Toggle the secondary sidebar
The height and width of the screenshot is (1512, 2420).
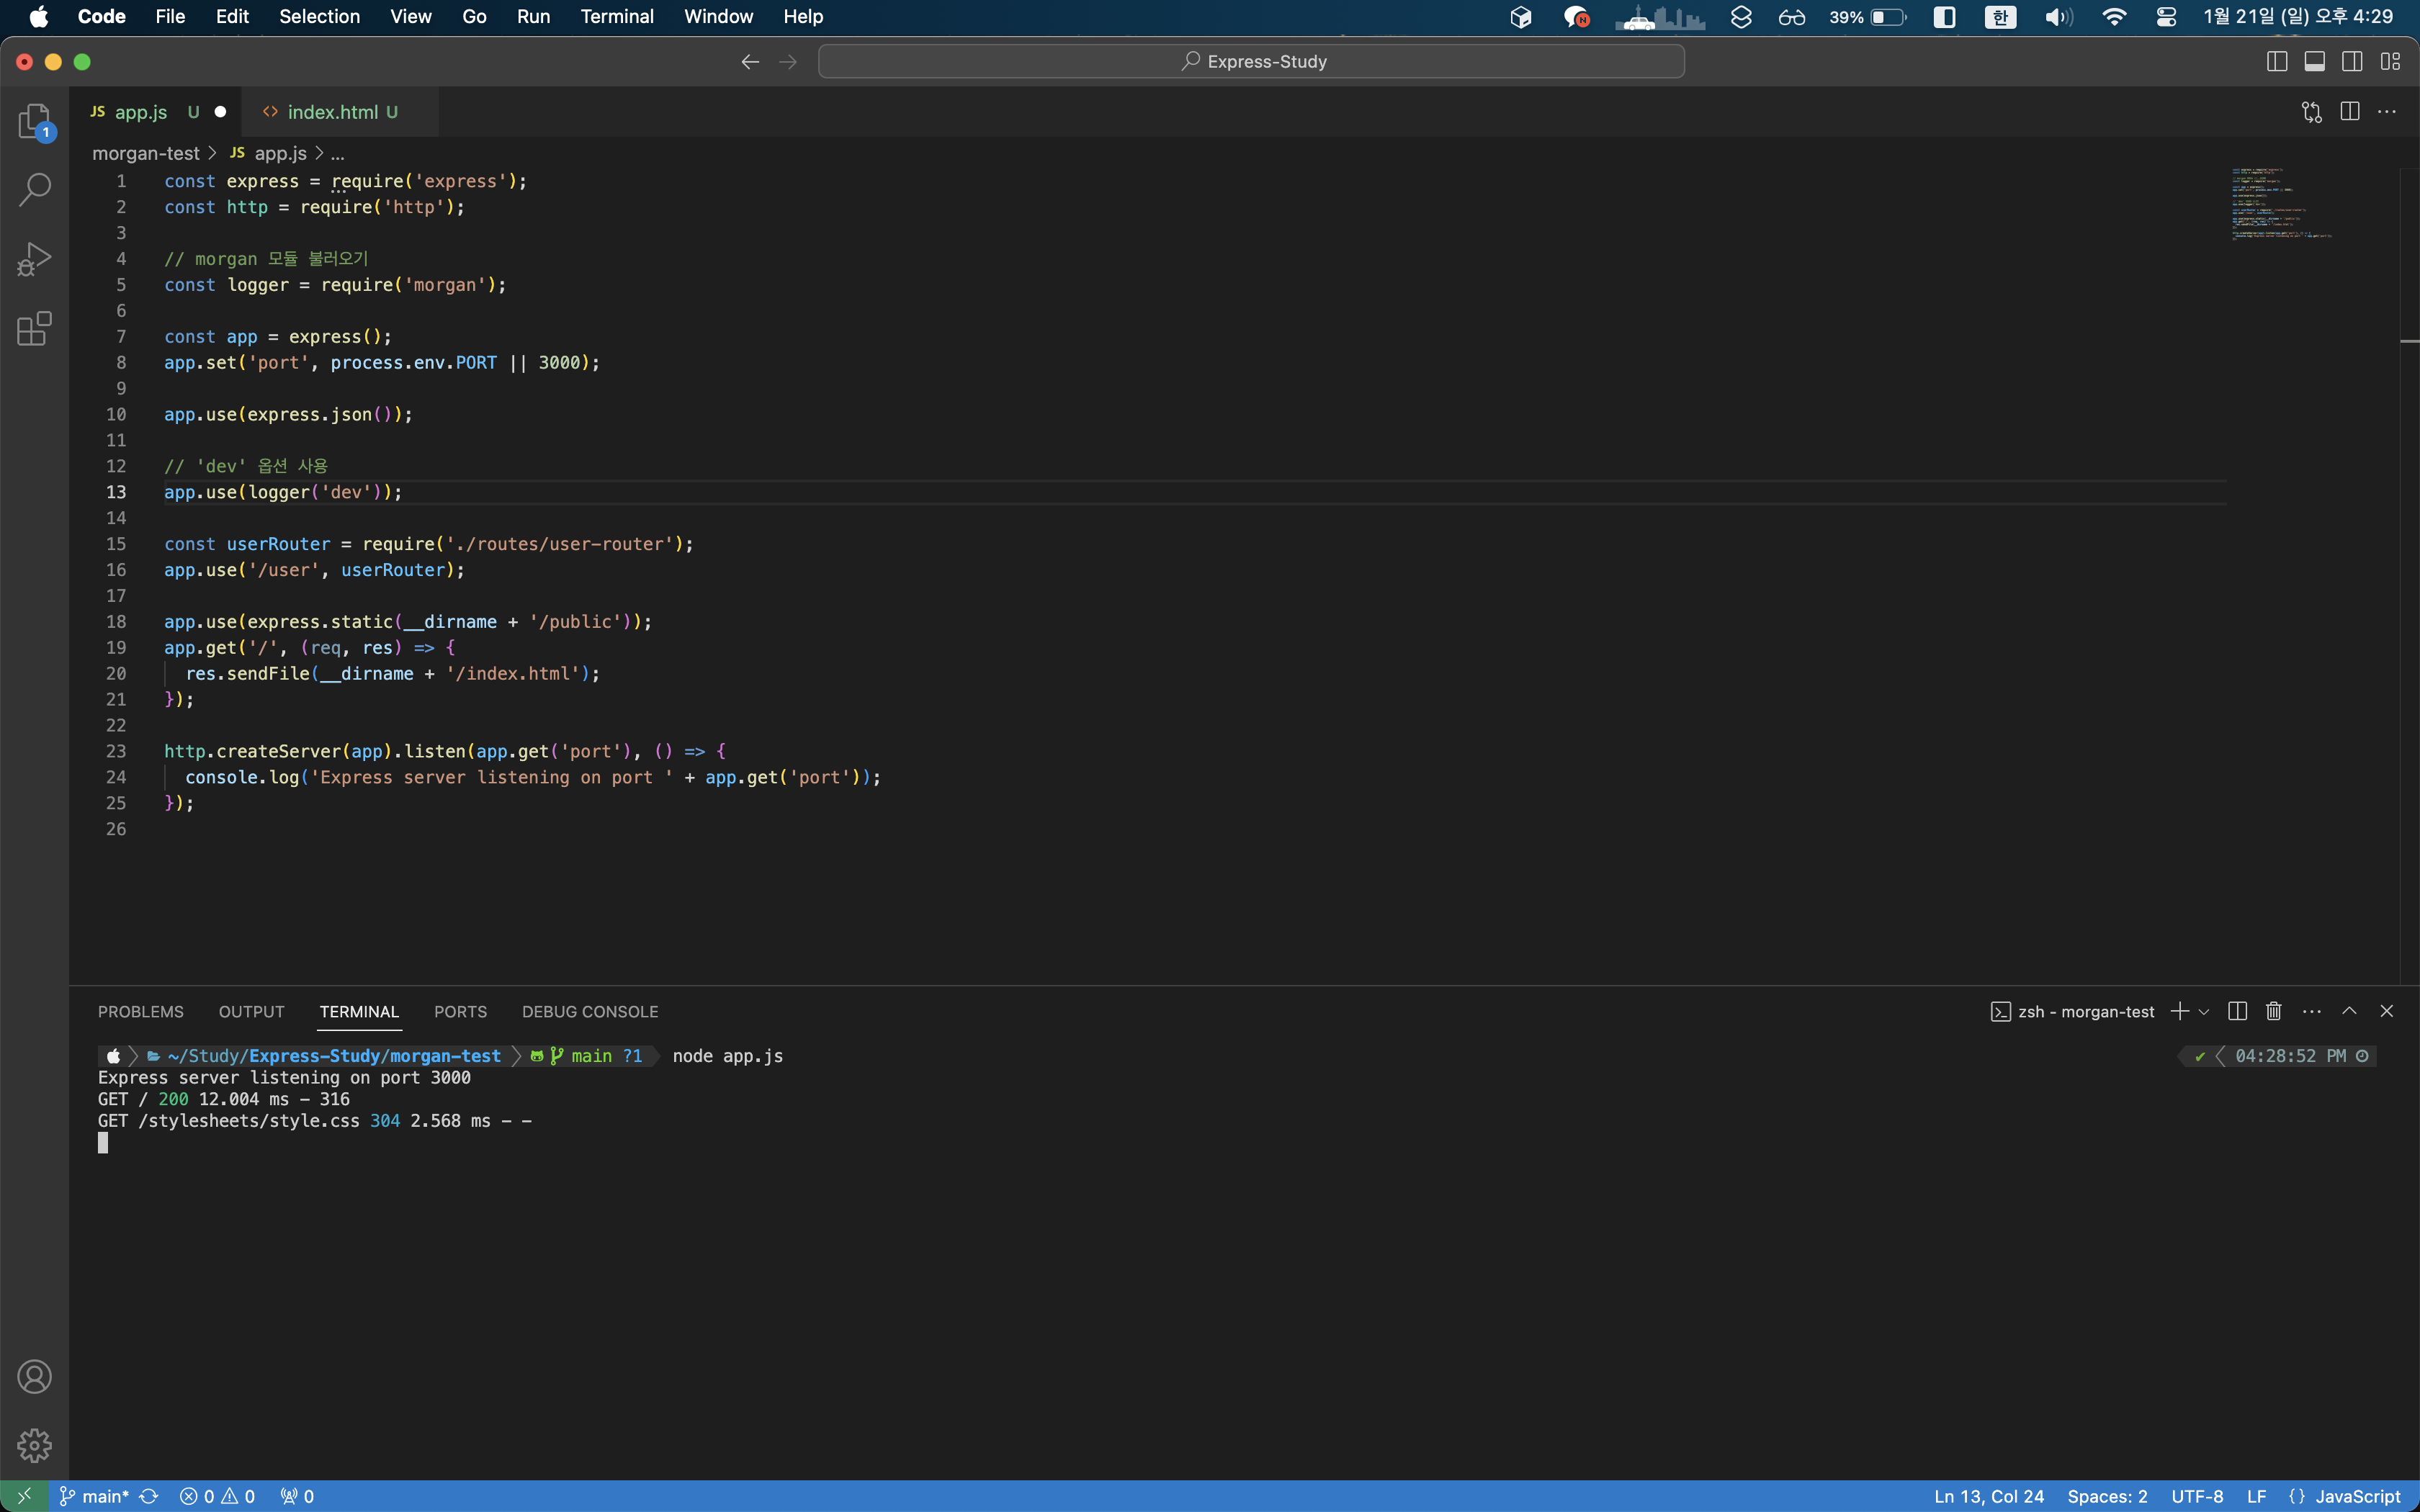[2352, 61]
